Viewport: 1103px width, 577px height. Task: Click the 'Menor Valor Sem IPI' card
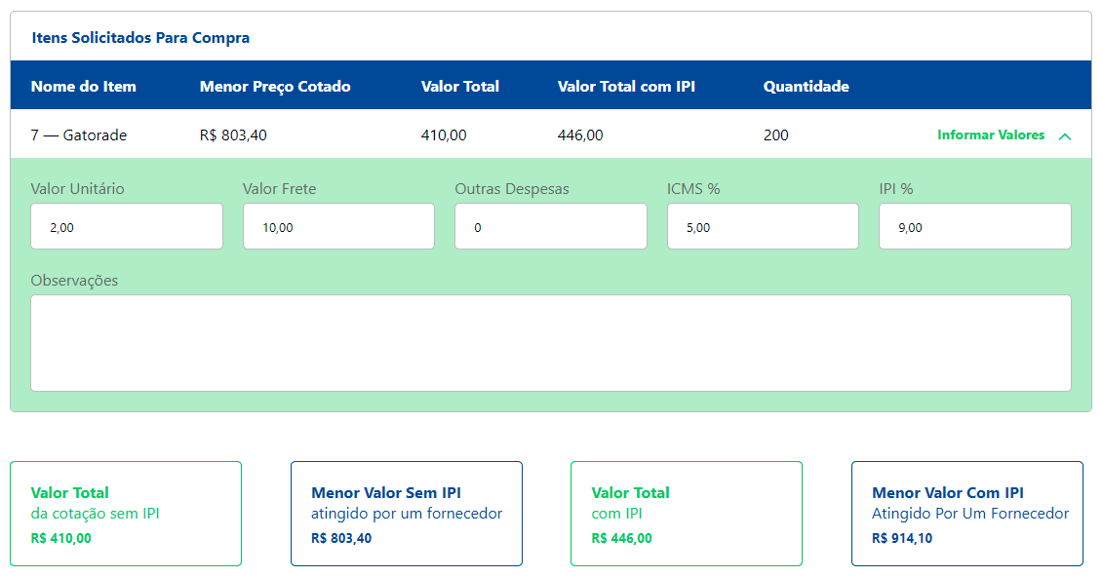point(407,514)
